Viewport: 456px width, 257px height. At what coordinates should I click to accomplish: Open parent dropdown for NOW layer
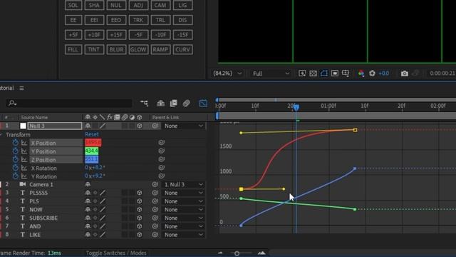pyautogui.click(x=183, y=209)
